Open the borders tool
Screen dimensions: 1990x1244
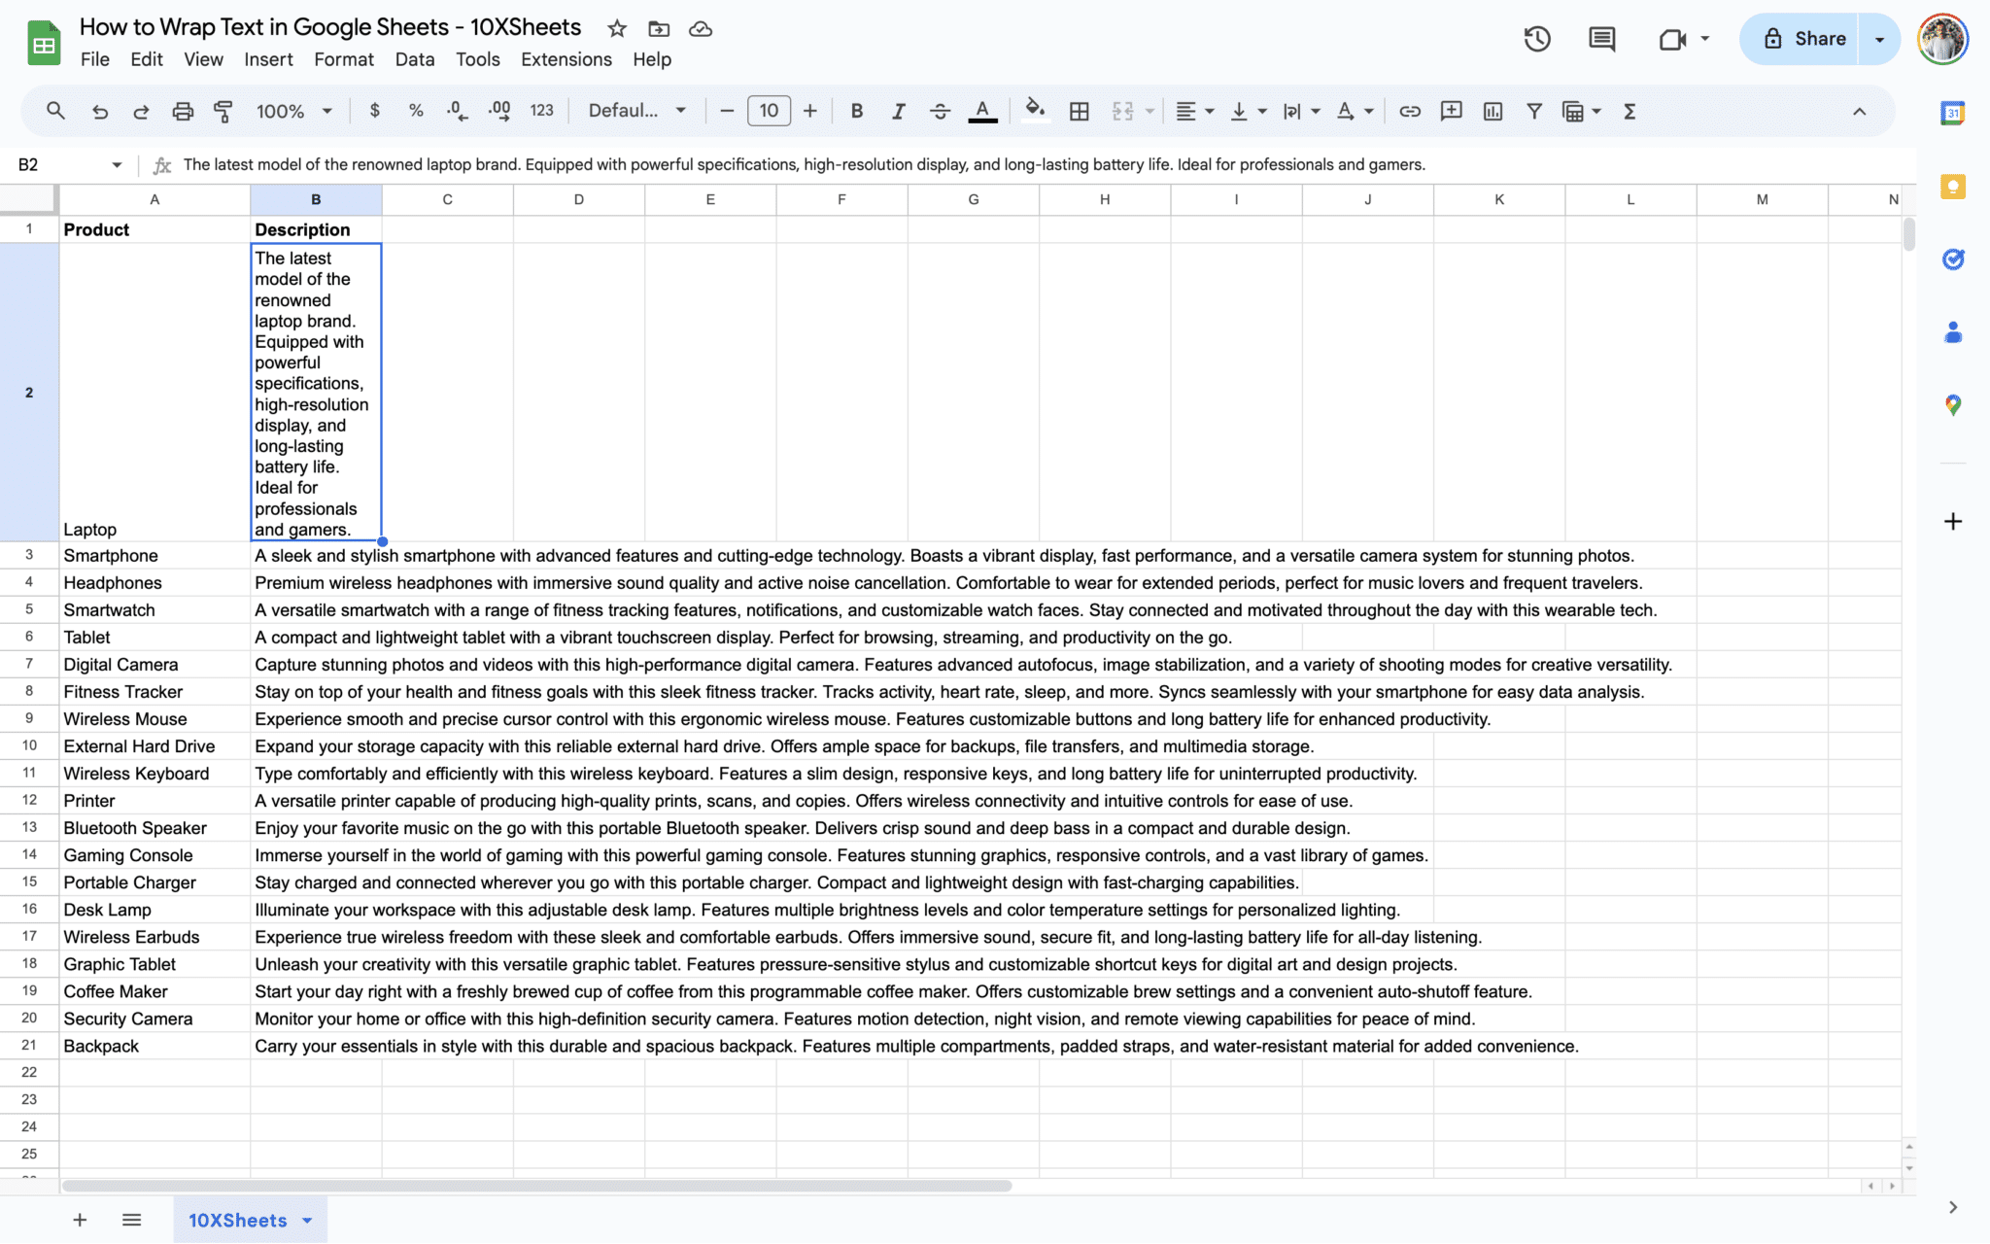pyautogui.click(x=1079, y=111)
